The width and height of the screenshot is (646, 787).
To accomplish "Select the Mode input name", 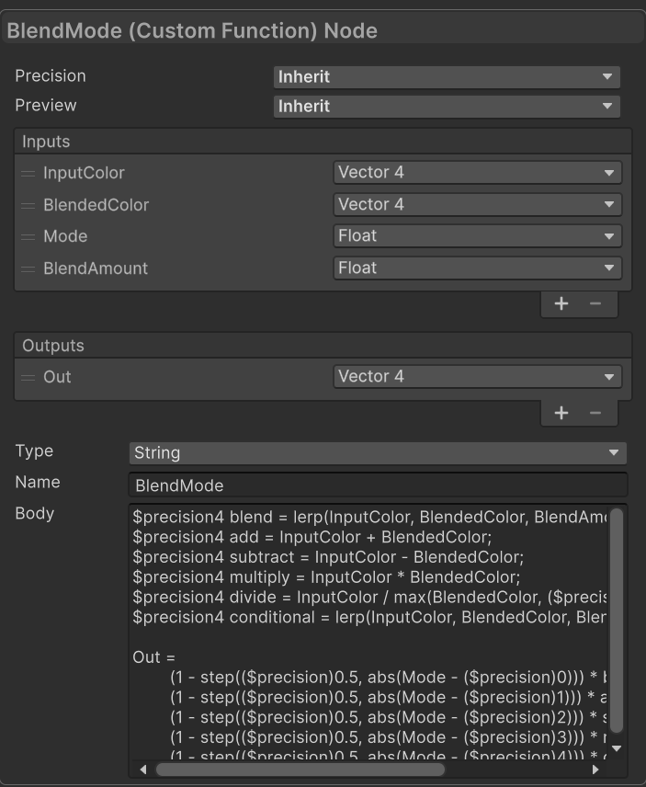I will tap(65, 236).
